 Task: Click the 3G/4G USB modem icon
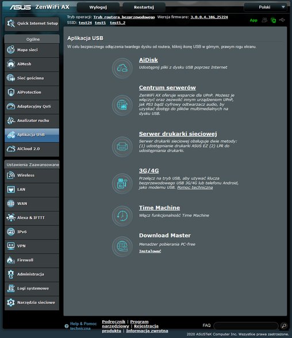pos(122,184)
